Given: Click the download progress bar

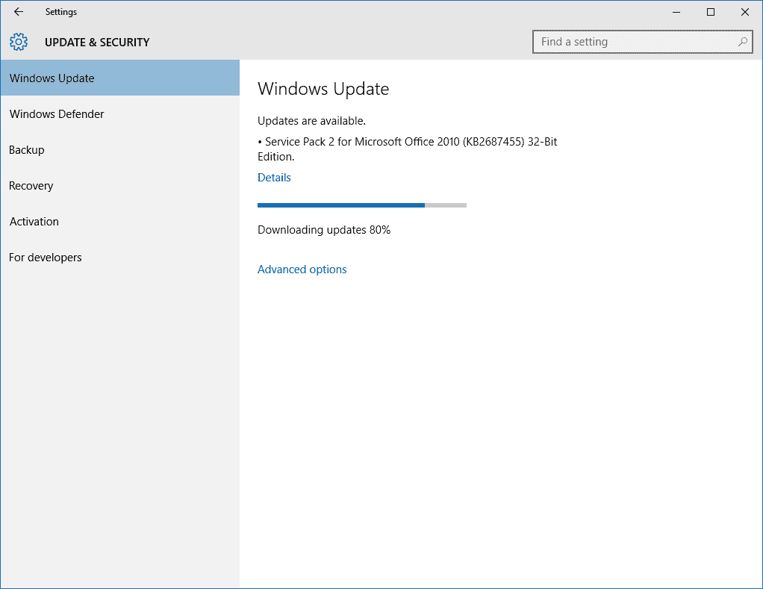Looking at the screenshot, I should coord(362,205).
